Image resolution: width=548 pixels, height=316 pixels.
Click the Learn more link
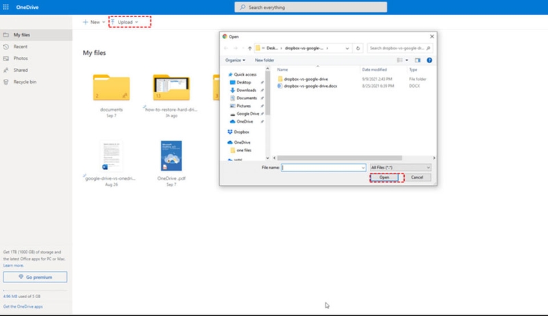[13, 266]
